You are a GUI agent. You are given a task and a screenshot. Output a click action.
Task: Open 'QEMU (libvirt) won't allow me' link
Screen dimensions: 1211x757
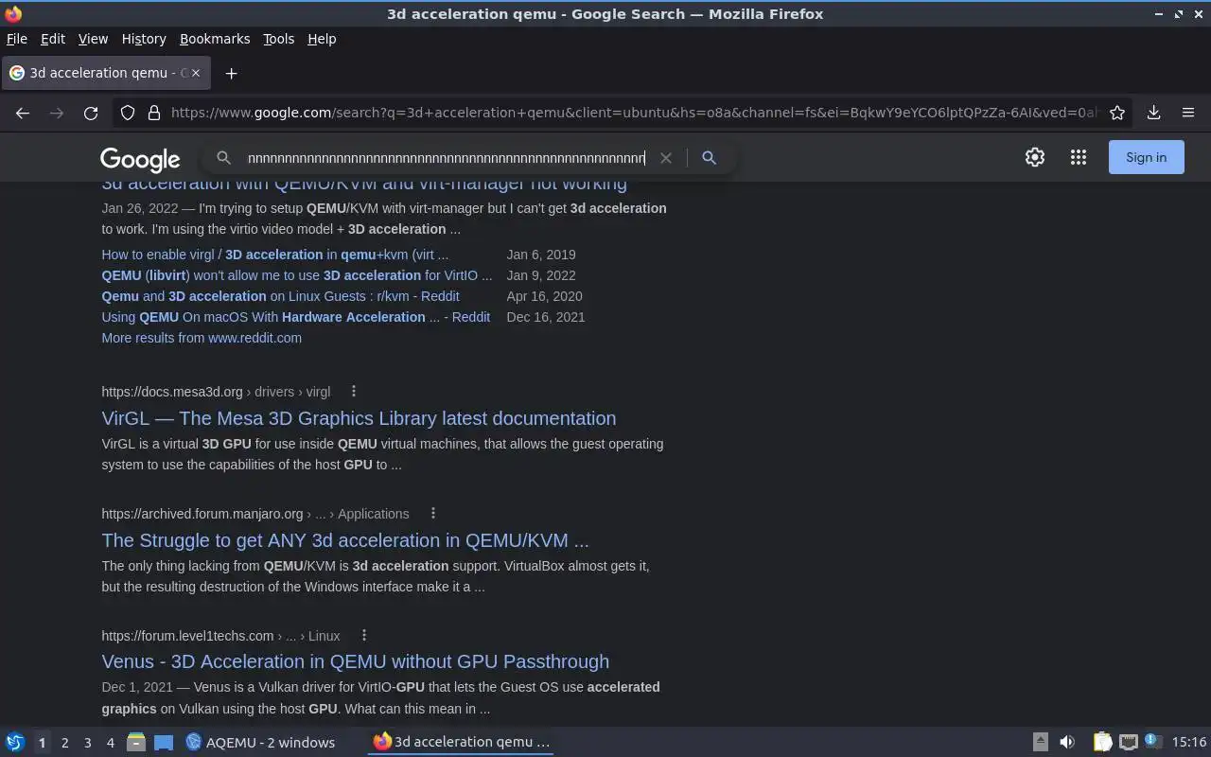click(x=297, y=275)
